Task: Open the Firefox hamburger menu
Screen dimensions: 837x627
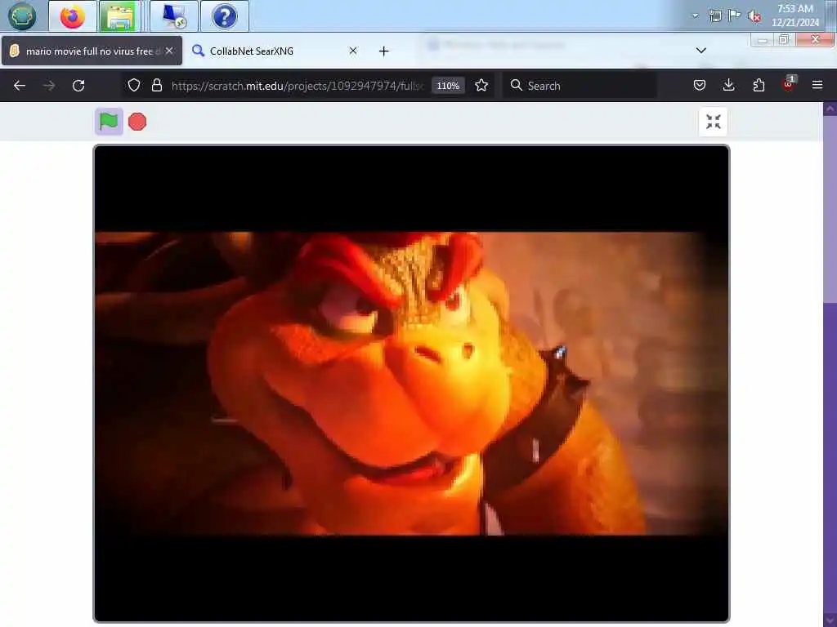Action: click(817, 85)
